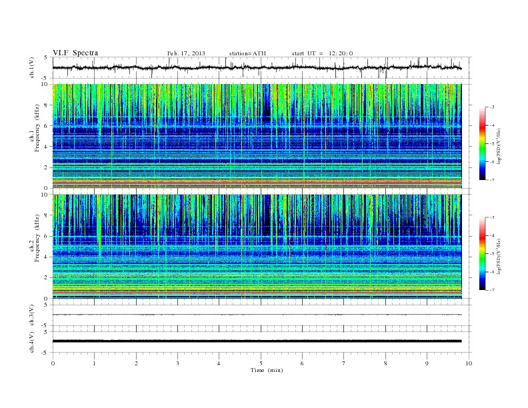Click the ch.2 spectrogram panel
Viewport: 528px width, 408px height.
tap(257, 247)
